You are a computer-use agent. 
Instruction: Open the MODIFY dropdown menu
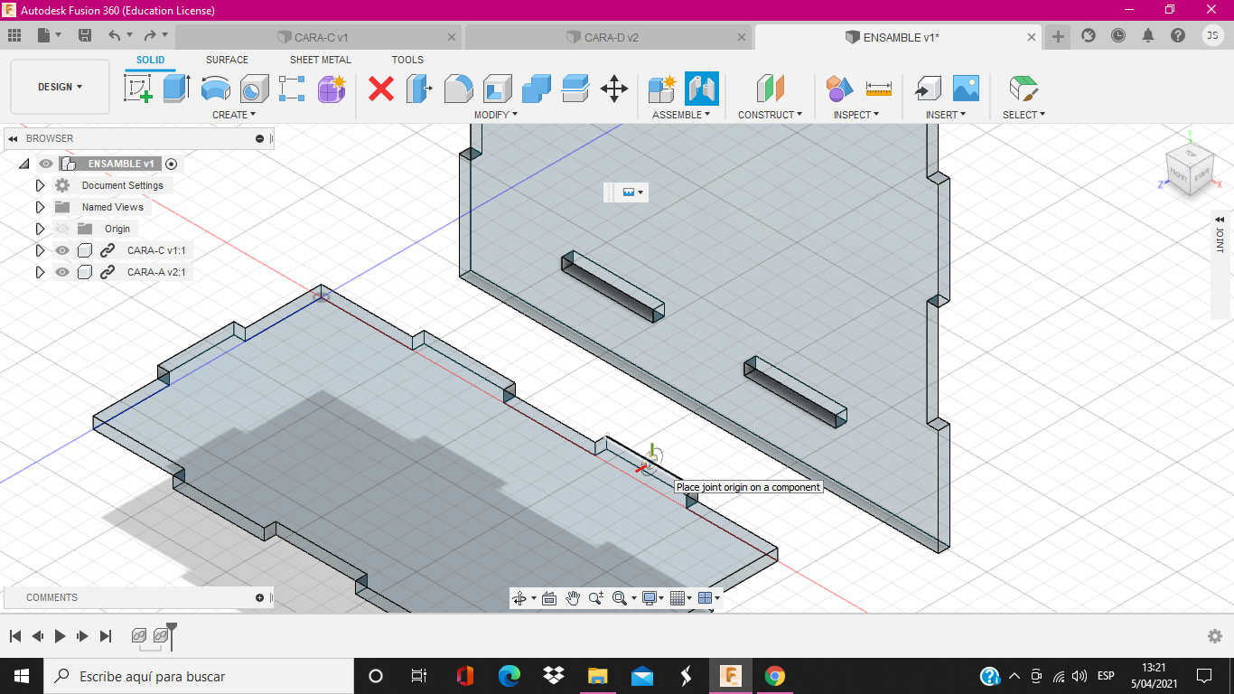coord(496,115)
